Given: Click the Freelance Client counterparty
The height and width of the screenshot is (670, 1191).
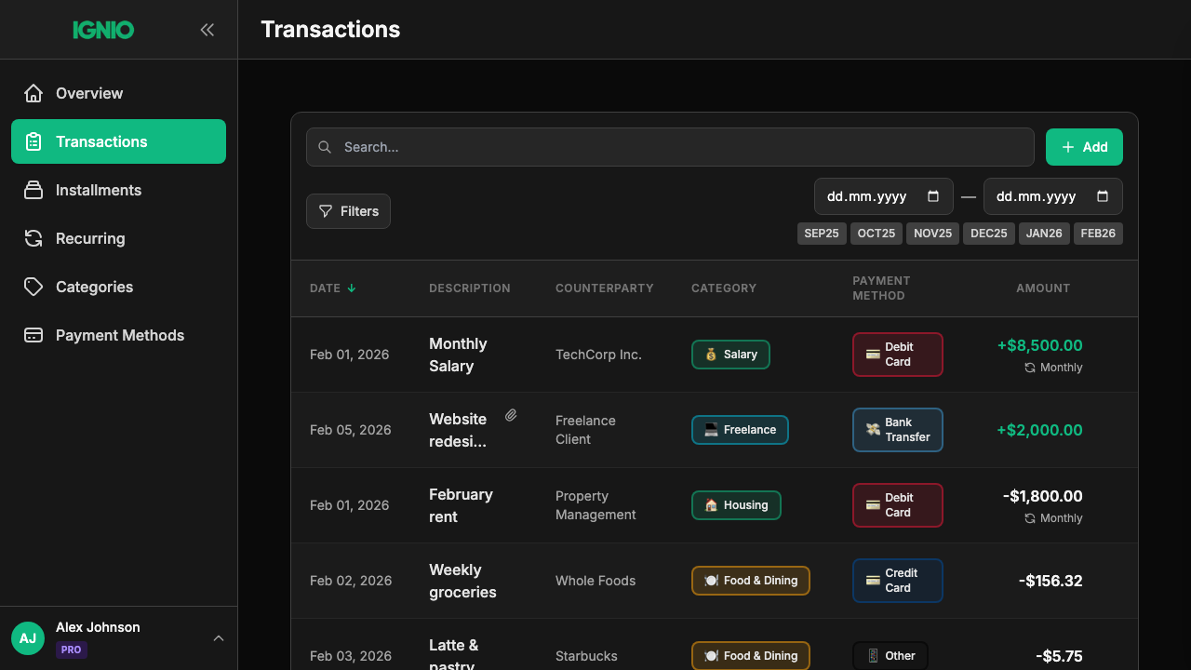Looking at the screenshot, I should pyautogui.click(x=585, y=430).
